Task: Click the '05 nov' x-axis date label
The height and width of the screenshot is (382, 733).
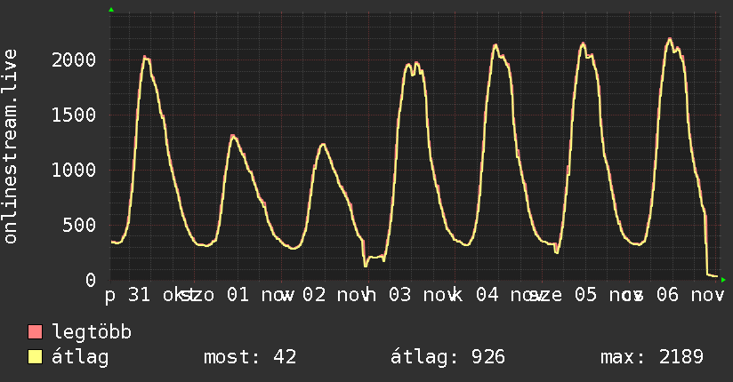Action: [608, 295]
